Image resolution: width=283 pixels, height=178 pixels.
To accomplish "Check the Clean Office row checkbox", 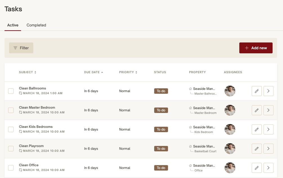I will pyautogui.click(x=11, y=168).
